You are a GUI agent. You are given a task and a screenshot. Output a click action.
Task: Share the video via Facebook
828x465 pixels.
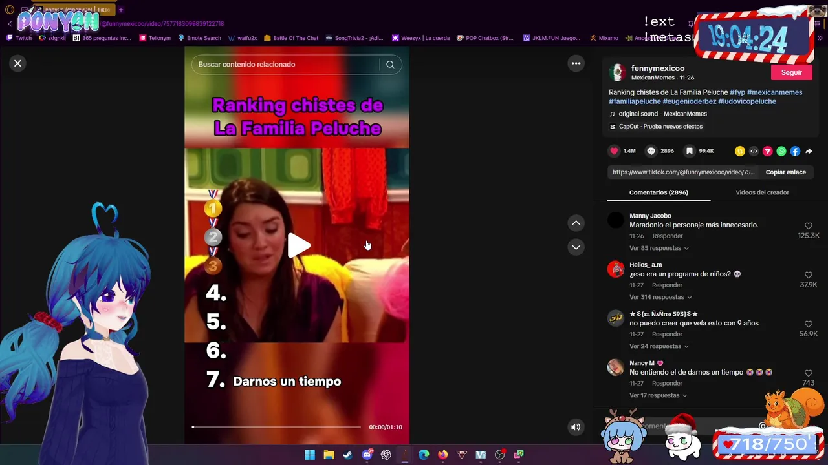pyautogui.click(x=795, y=151)
